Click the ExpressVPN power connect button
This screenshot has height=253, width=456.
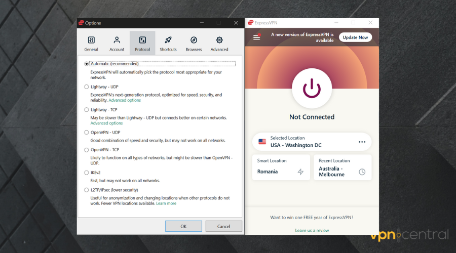(x=312, y=89)
